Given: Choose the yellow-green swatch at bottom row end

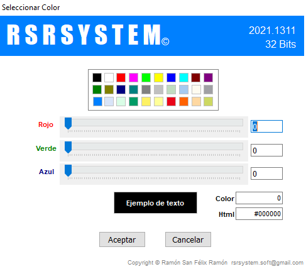Looking at the screenshot, I should pyautogui.click(x=208, y=101).
